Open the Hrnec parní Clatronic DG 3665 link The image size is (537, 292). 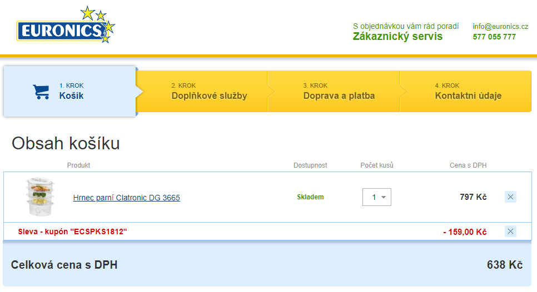(126, 198)
